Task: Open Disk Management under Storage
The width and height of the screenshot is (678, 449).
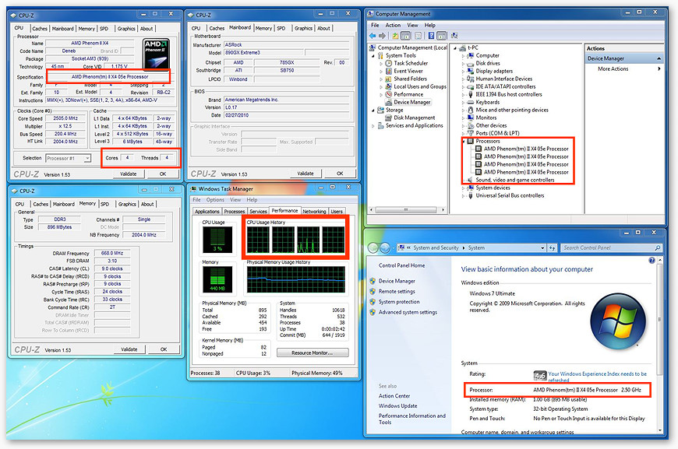Action: (x=414, y=118)
